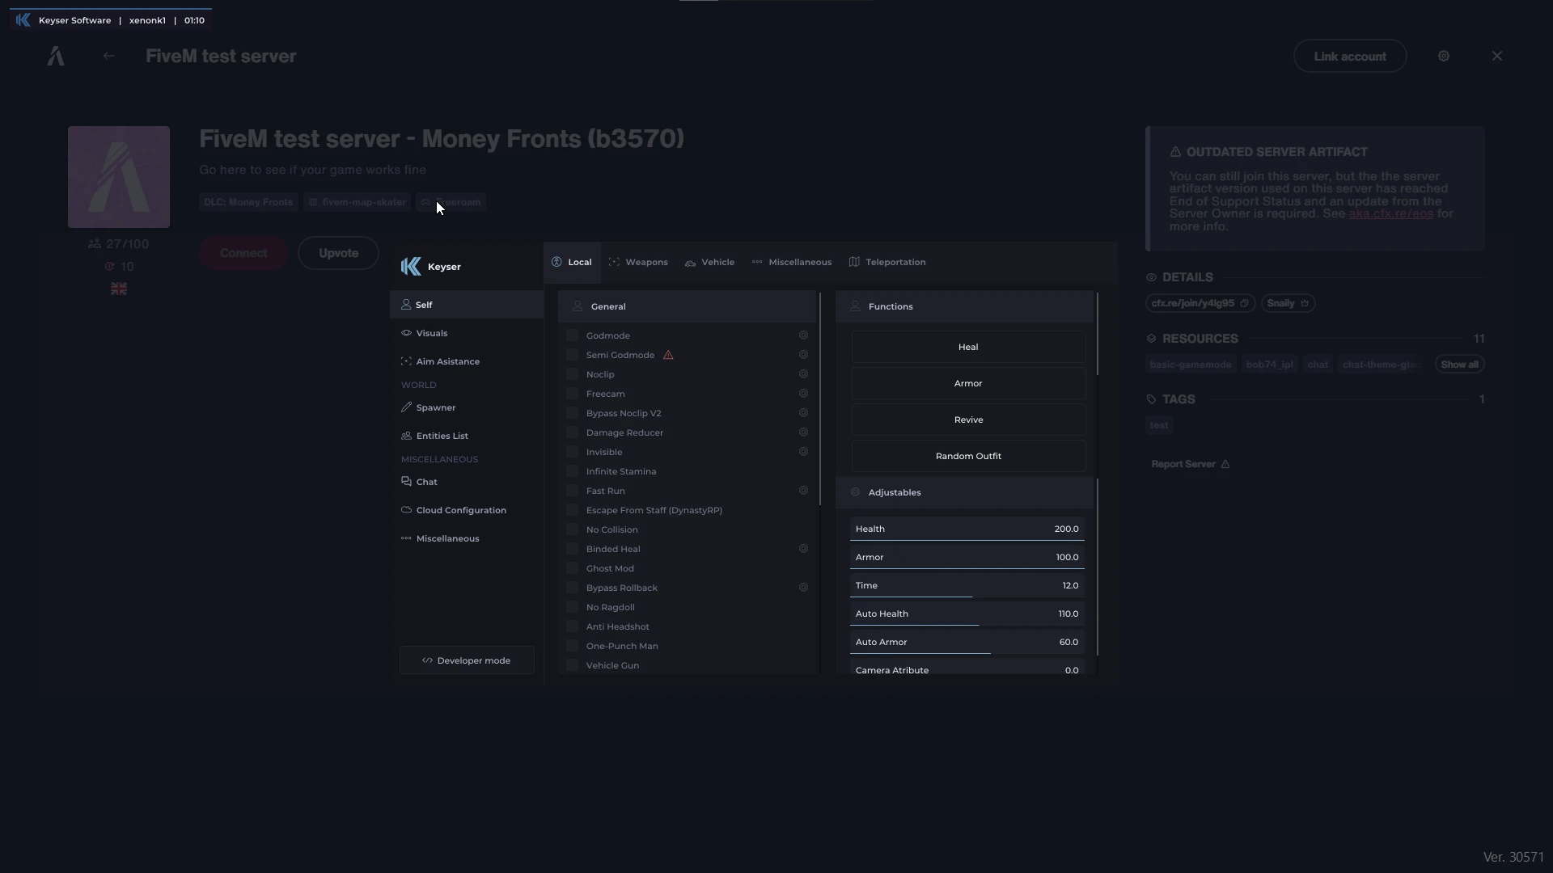1553x873 pixels.
Task: Open Fast Run gear settings
Action: coord(803,491)
